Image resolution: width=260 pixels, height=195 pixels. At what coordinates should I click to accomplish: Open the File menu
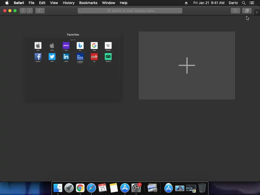point(31,3)
